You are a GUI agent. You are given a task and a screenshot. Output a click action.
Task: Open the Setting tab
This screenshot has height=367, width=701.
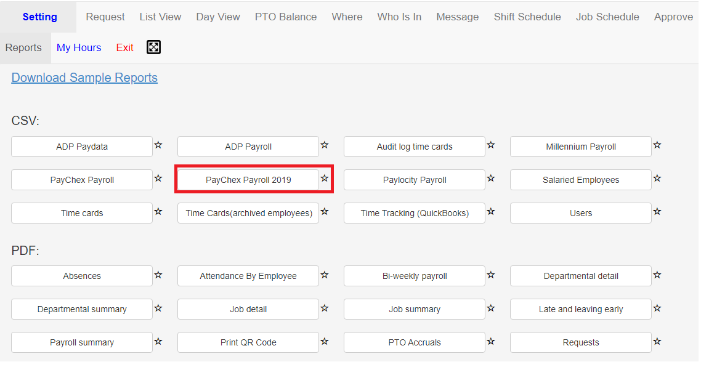40,17
